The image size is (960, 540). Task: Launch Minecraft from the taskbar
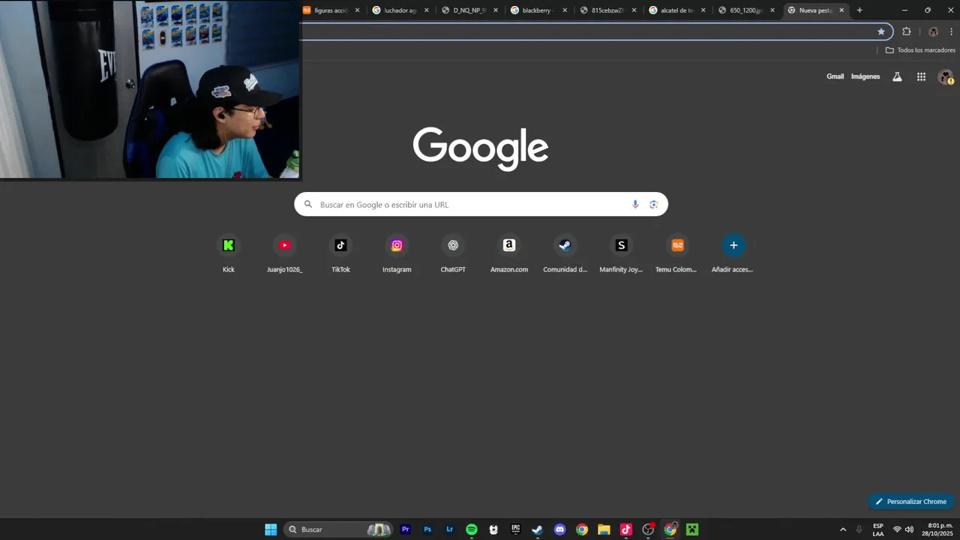[x=692, y=529]
